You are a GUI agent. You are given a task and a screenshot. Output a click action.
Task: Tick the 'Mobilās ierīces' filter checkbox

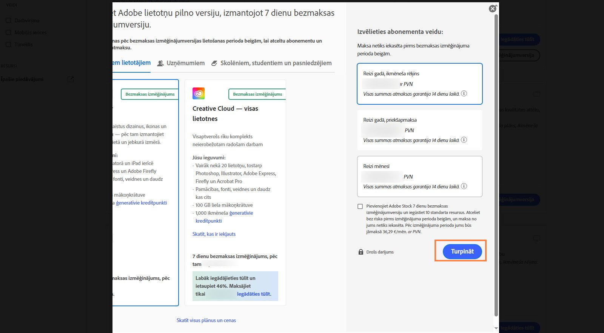[8, 32]
